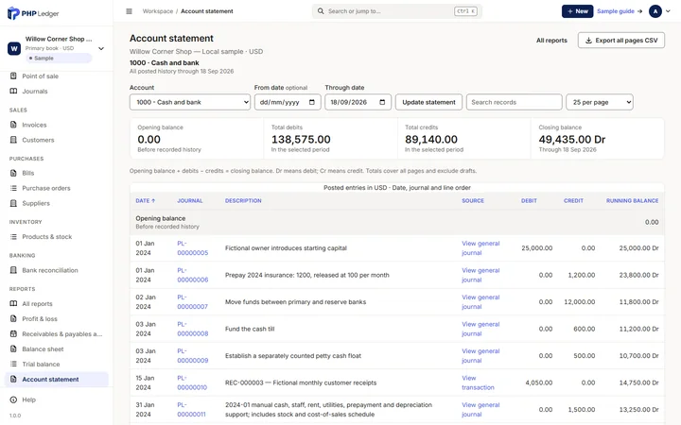This screenshot has width=681, height=425.
Task: Toggle the sidebar hamburger menu icon
Action: point(129,11)
